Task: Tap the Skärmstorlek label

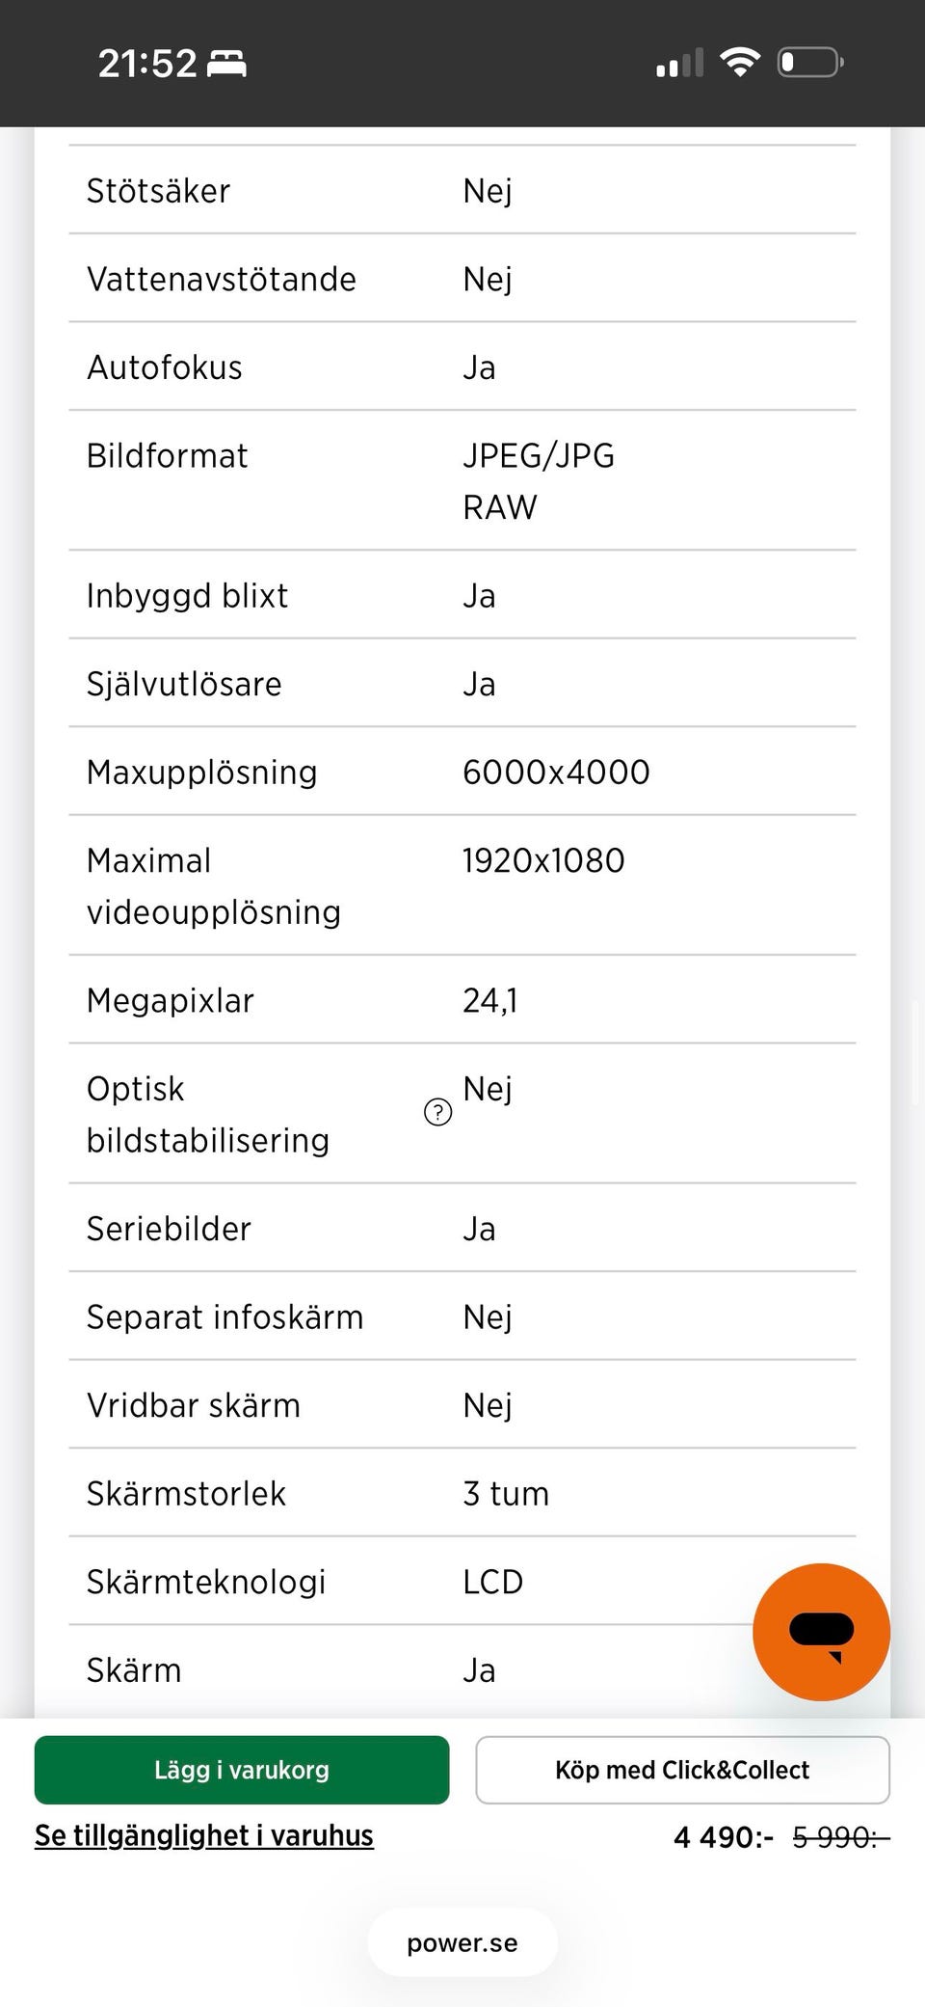Action: point(186,1493)
